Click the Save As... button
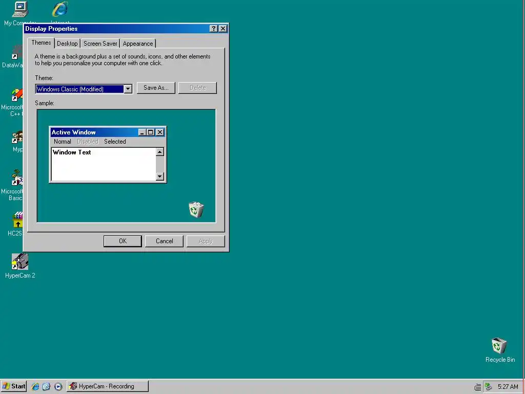 coord(156,88)
